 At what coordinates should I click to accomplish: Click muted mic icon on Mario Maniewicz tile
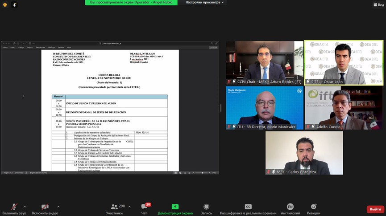229,127
